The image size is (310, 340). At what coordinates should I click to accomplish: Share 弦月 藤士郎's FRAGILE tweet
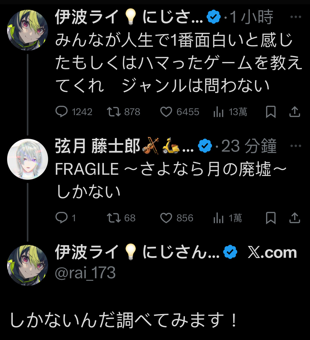click(x=294, y=218)
